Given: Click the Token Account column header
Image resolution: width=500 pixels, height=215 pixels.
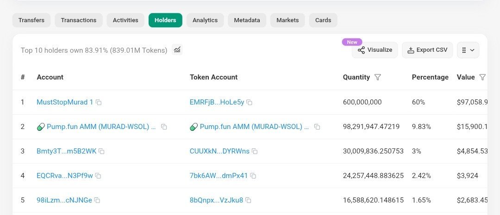Looking at the screenshot, I should pos(213,77).
